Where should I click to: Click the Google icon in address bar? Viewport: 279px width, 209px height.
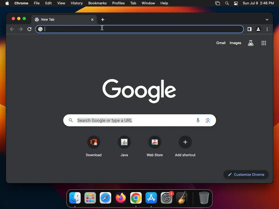point(40,29)
